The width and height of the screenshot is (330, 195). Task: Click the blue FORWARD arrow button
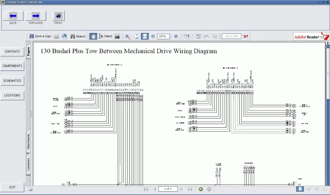point(36,16)
